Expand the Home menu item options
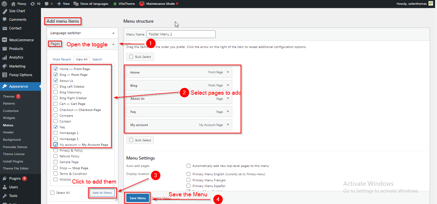This screenshot has width=437, height=204. pyautogui.click(x=228, y=72)
